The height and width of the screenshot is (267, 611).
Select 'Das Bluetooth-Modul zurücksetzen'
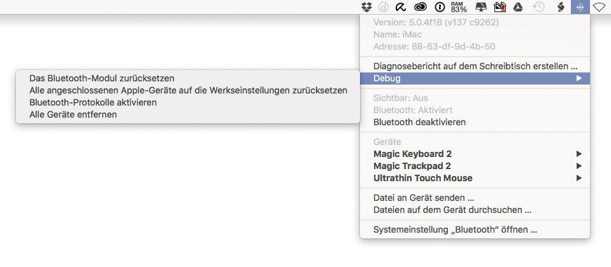point(188,78)
